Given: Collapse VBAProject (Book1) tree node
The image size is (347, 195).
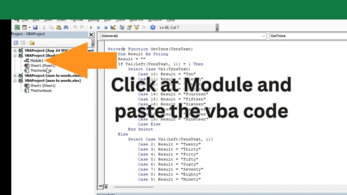Looking at the screenshot, I should point(15,56).
